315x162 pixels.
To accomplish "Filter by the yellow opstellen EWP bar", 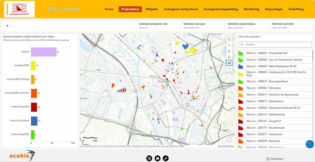I will click(33, 66).
